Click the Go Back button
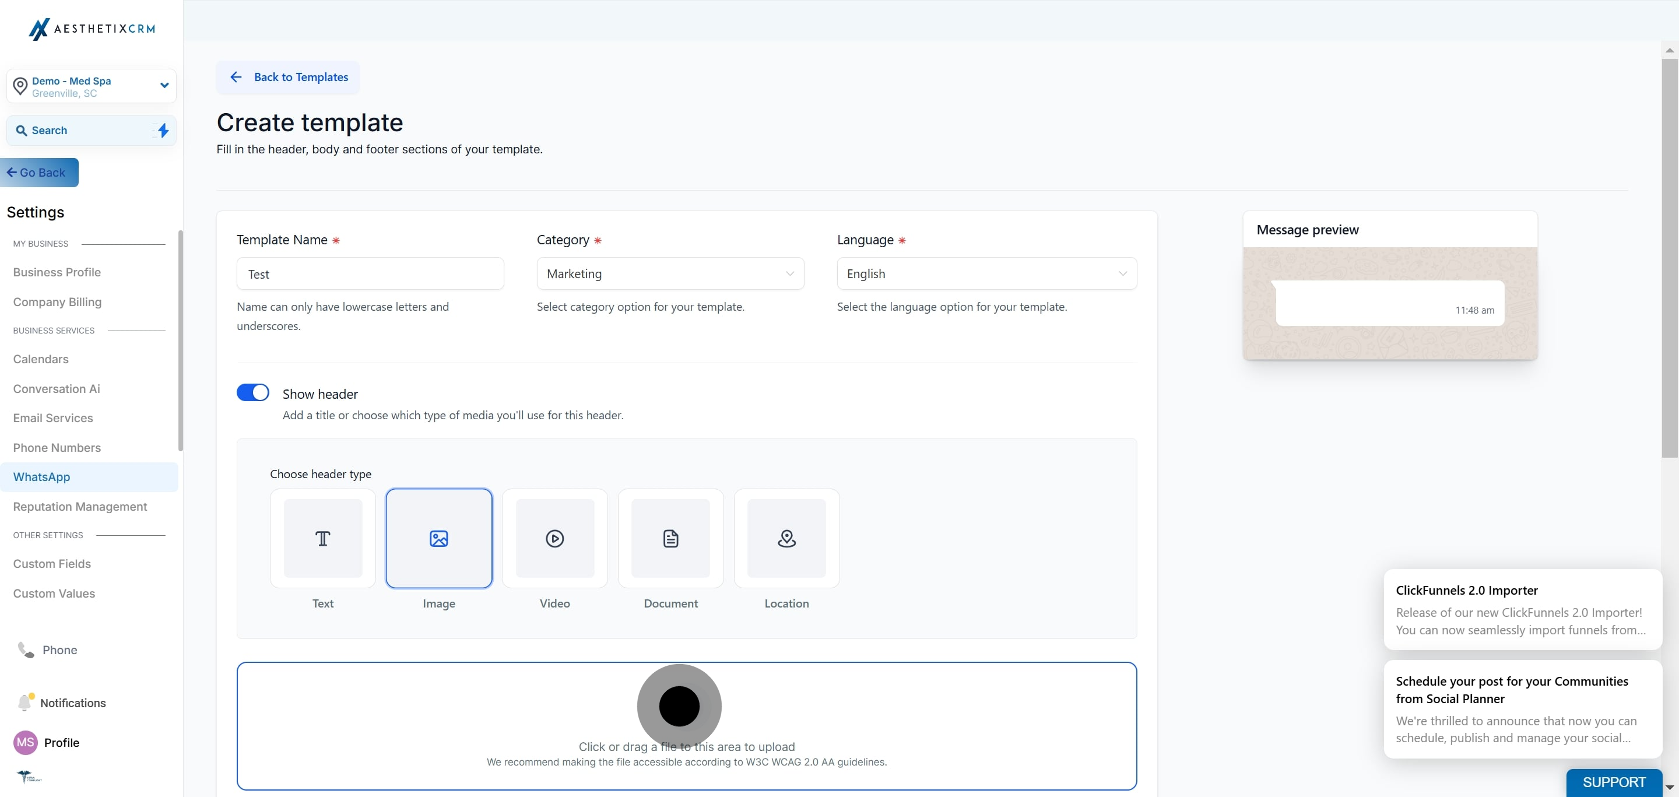 coord(39,173)
